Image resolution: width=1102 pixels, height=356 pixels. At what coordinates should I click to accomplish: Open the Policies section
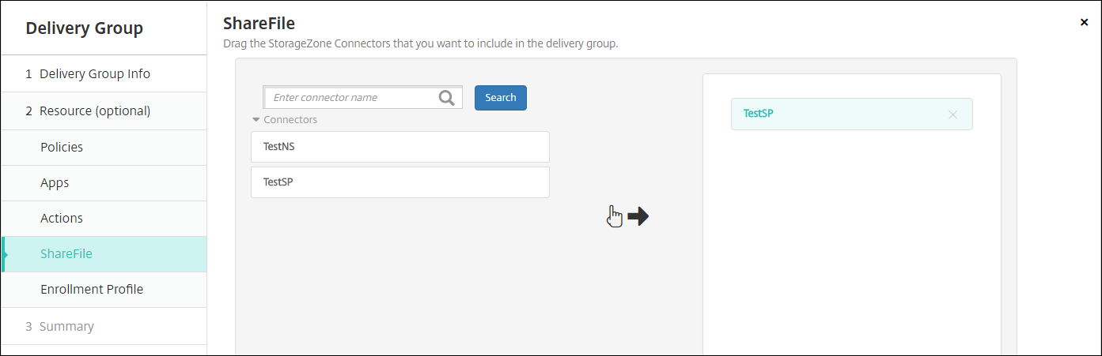(x=62, y=147)
